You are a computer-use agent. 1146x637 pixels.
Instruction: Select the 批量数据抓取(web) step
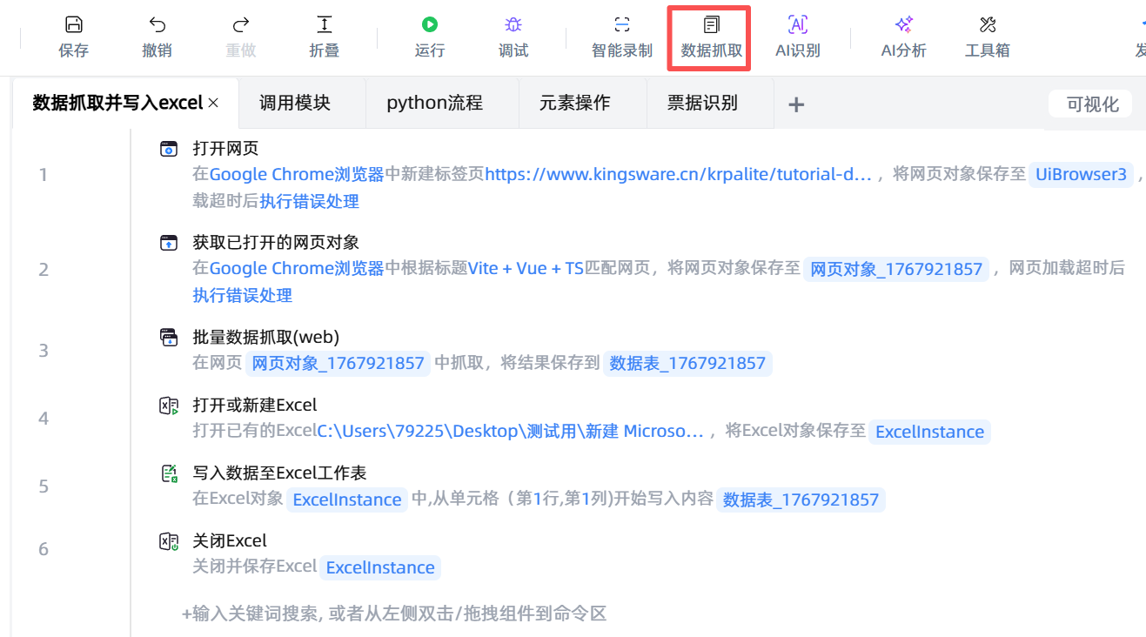click(265, 337)
